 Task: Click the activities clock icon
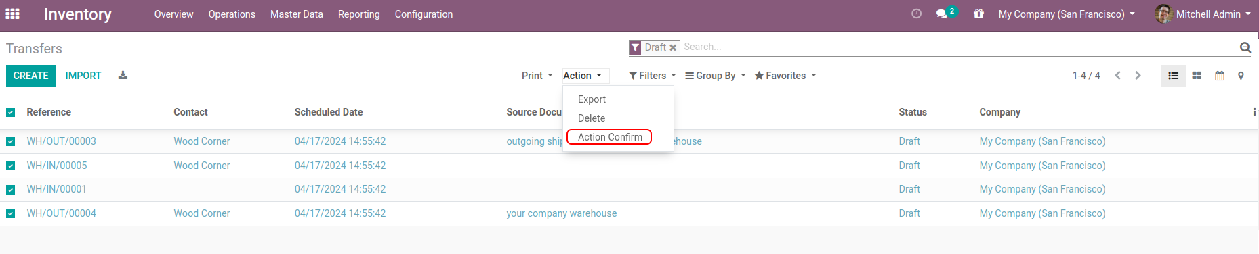tap(916, 14)
